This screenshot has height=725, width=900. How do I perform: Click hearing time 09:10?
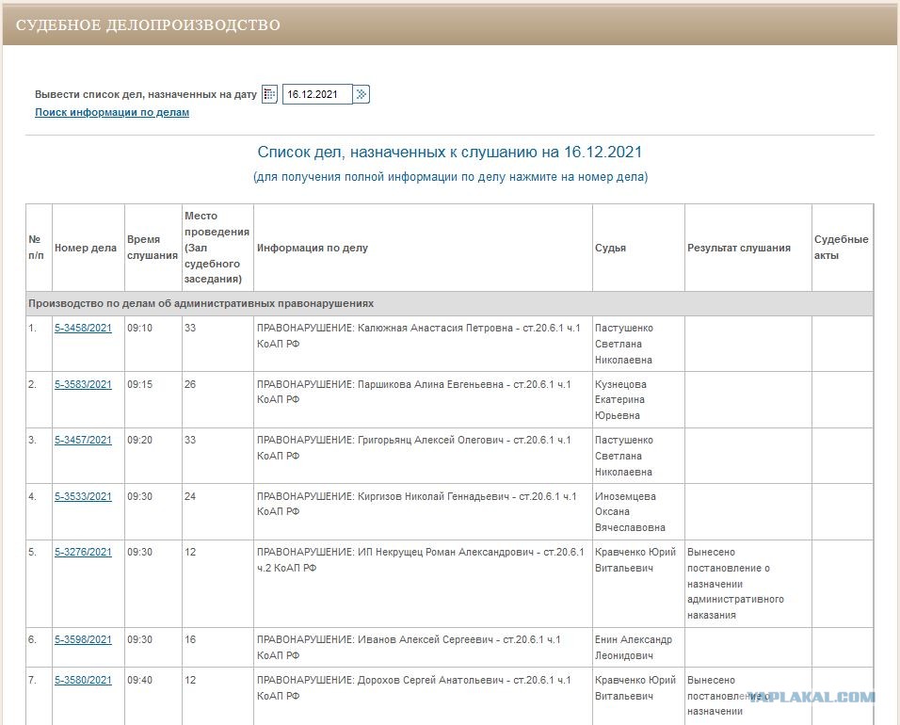pos(139,328)
